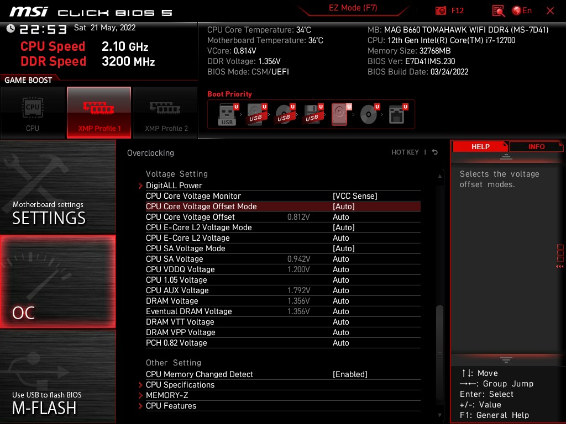The width and height of the screenshot is (566, 424).
Task: Open the HOT KEY list
Action: pos(405,152)
